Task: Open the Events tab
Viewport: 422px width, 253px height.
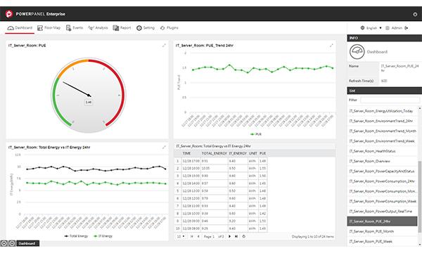Action: click(x=75, y=27)
